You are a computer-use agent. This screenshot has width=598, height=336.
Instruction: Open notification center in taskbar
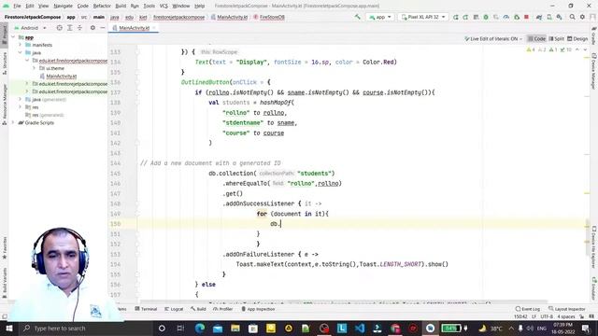point(586,328)
